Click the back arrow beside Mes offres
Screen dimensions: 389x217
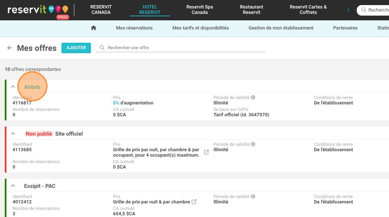10,48
